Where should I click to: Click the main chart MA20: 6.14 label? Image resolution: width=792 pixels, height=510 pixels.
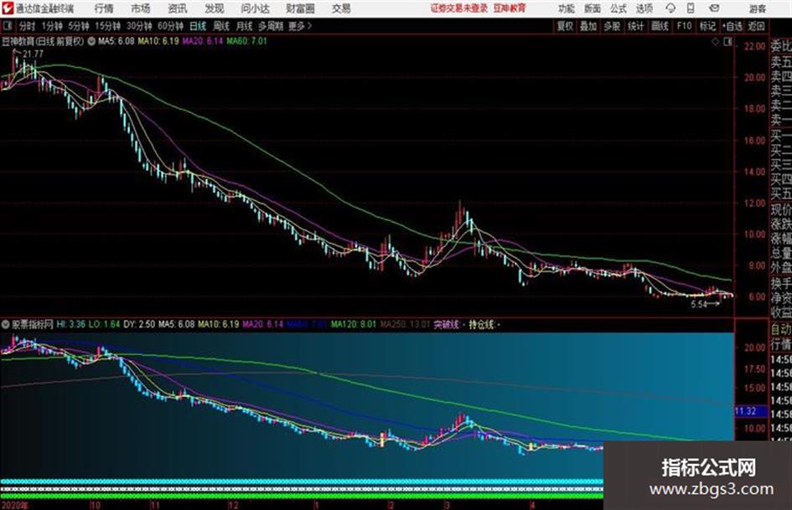(x=203, y=41)
